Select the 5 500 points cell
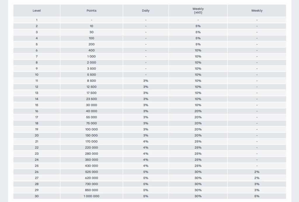This screenshot has width=299, height=202. click(91, 75)
